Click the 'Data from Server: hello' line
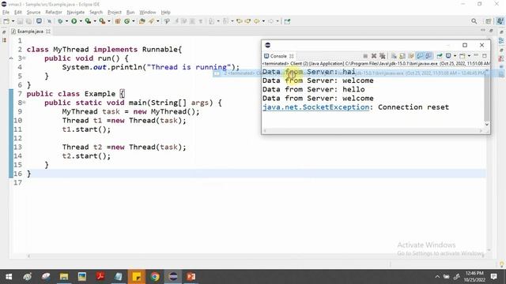This screenshot has height=284, width=506. pos(314,89)
